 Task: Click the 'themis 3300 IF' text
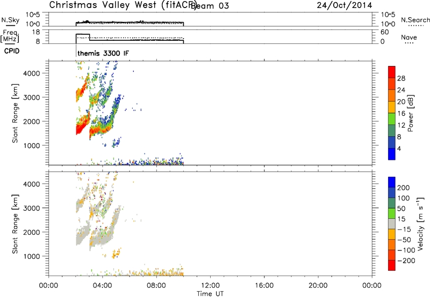(x=103, y=53)
